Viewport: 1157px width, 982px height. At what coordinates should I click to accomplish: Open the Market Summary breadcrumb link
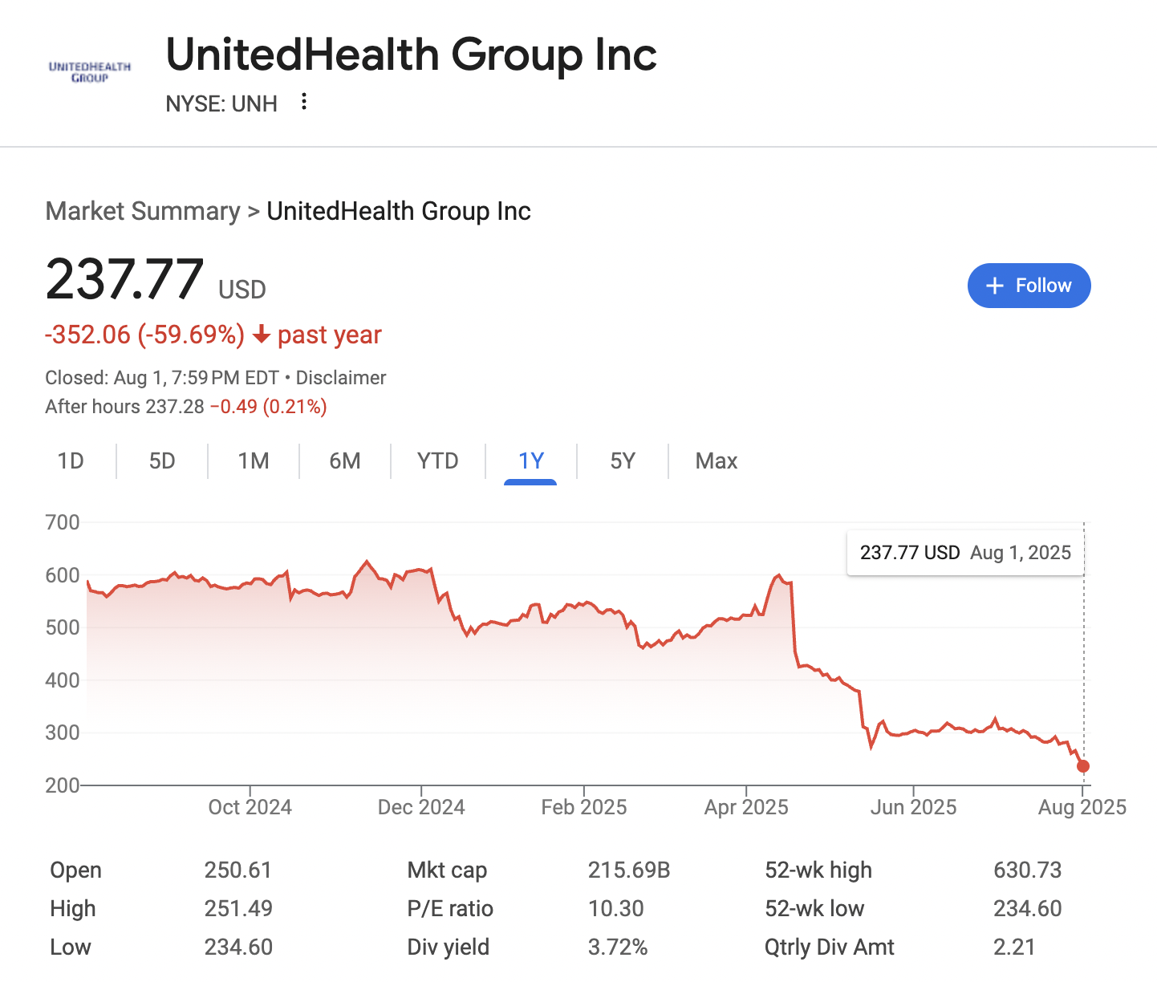click(x=143, y=211)
